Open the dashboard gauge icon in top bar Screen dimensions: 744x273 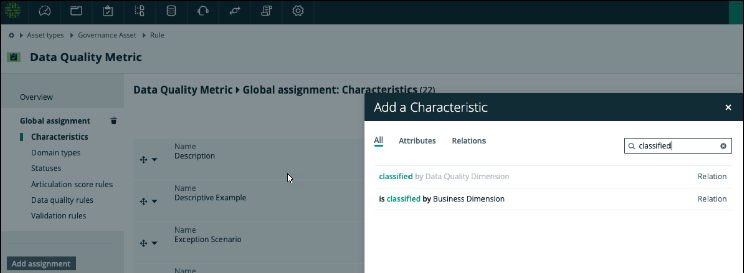pyautogui.click(x=45, y=11)
